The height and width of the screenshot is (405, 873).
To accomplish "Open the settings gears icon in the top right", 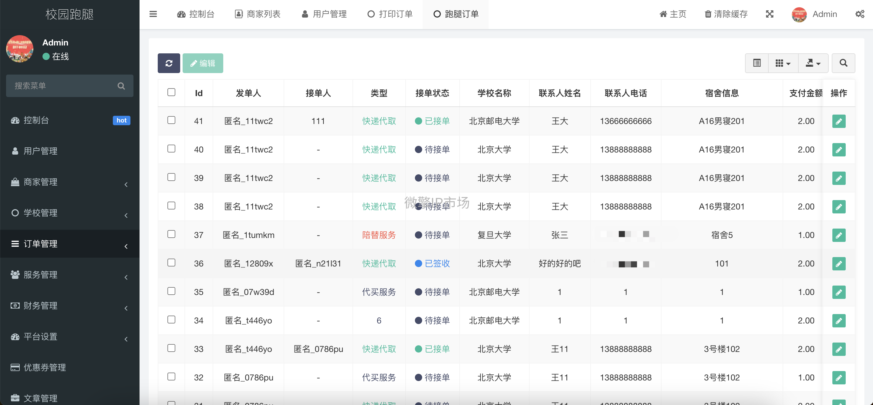I will [860, 14].
